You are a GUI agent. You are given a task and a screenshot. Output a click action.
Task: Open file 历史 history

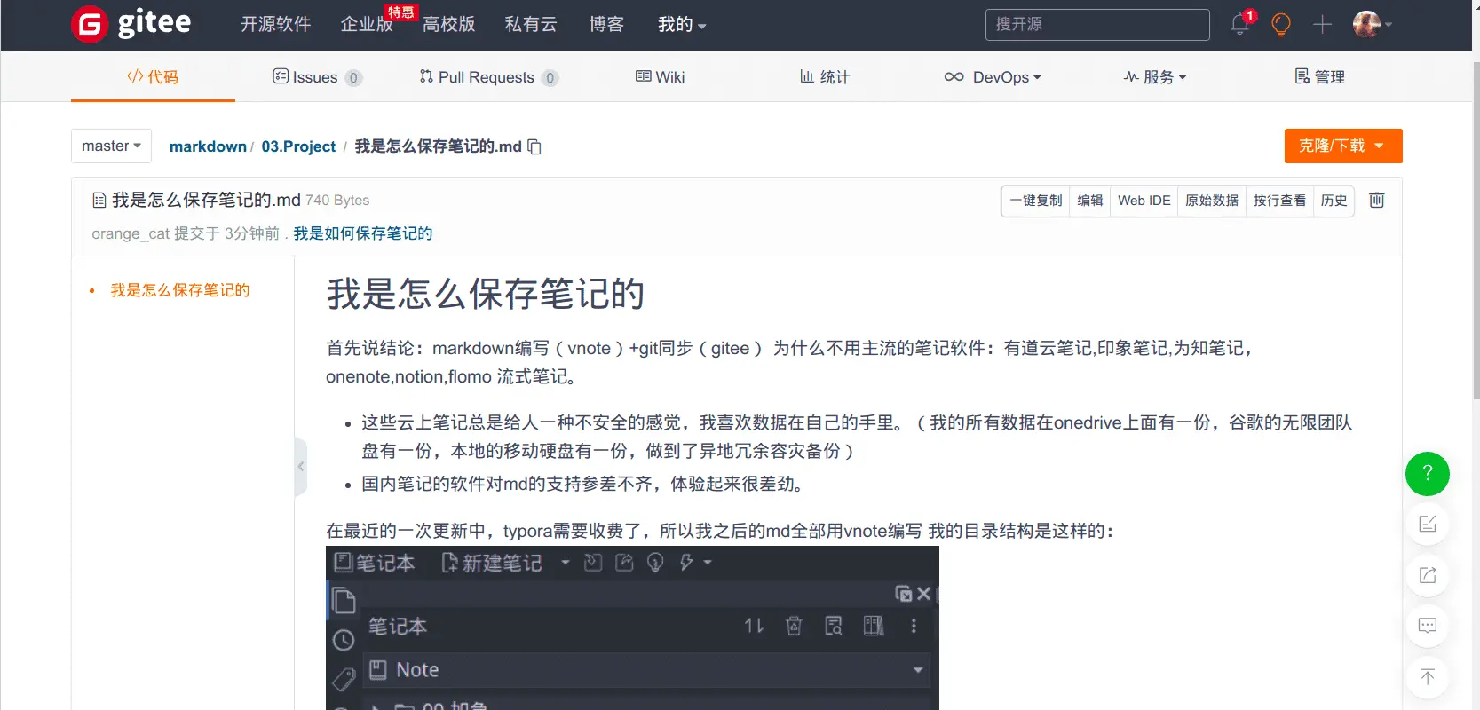(x=1334, y=201)
